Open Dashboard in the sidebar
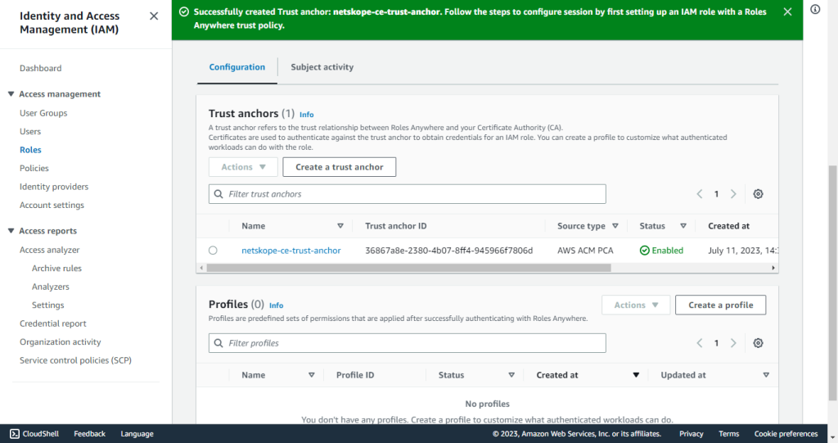This screenshot has width=838, height=443. pos(41,69)
